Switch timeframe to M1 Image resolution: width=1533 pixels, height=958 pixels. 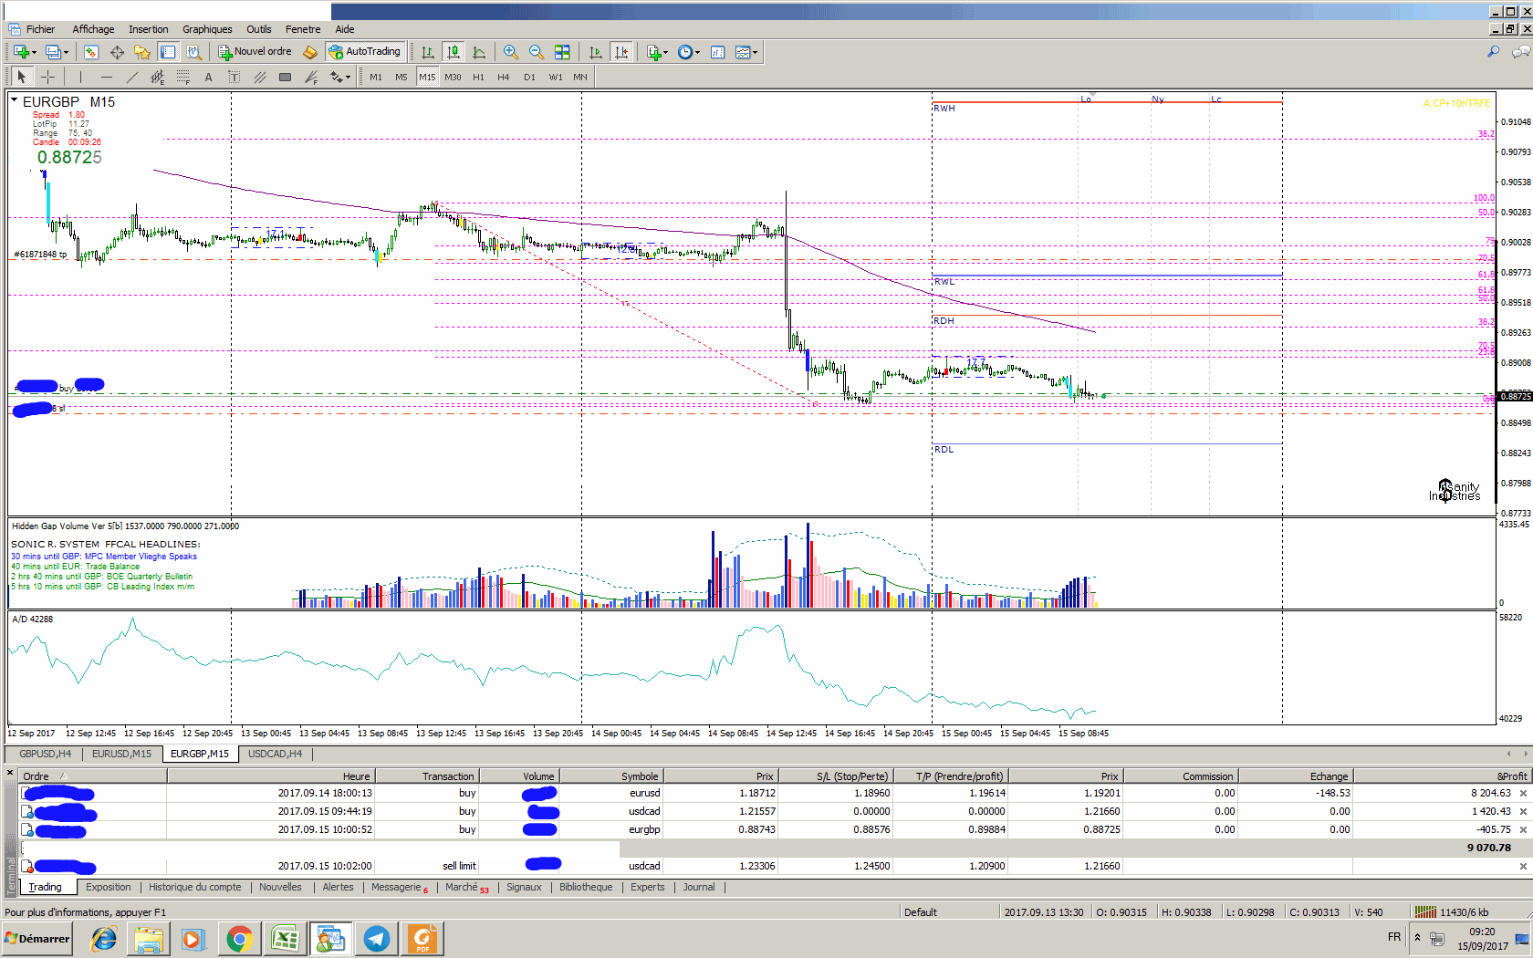point(376,78)
